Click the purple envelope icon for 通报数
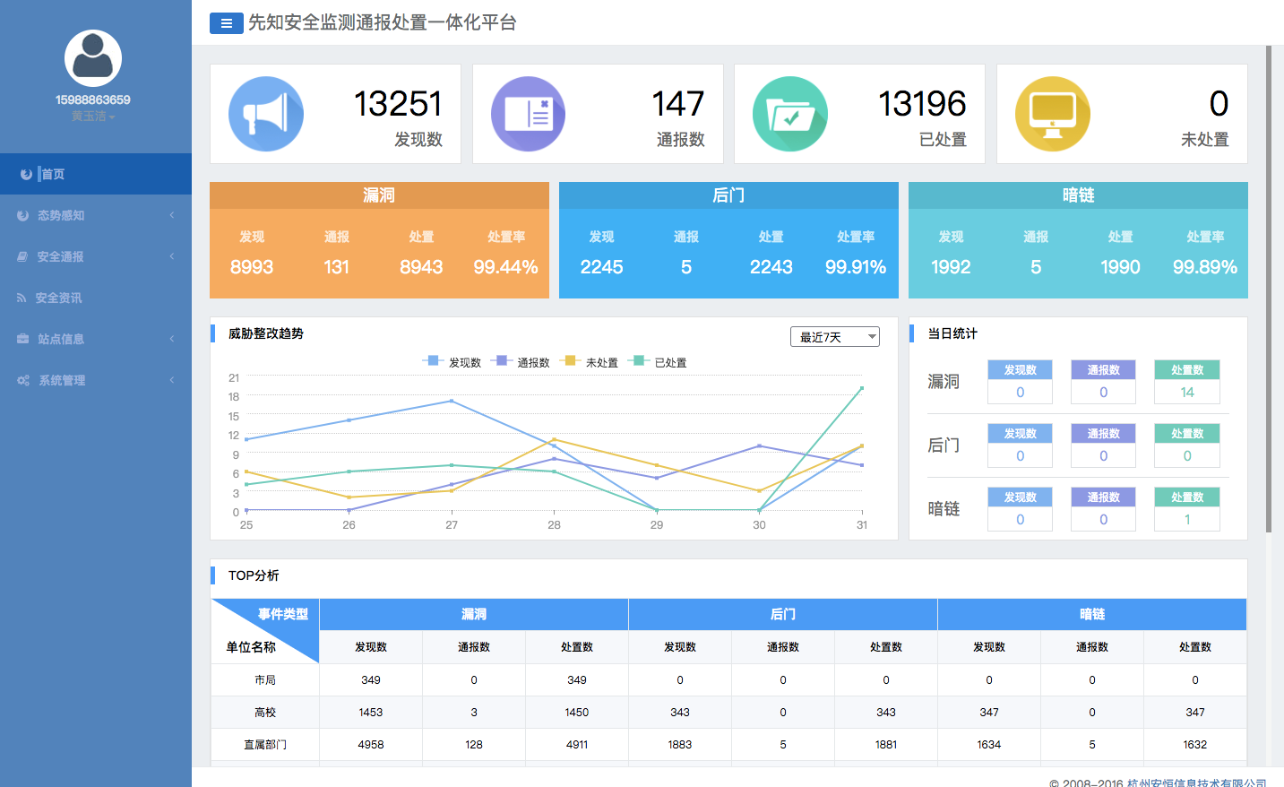 coord(528,114)
